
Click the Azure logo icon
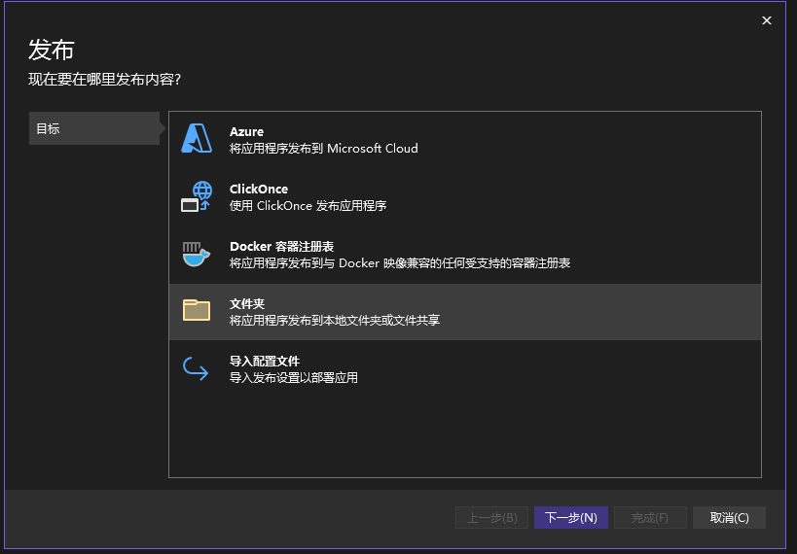(197, 138)
